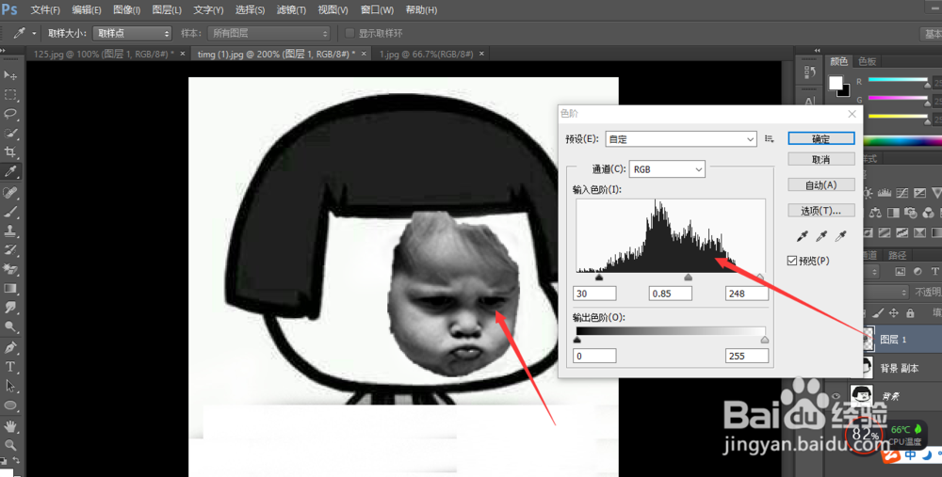Pick the white point eyedropper in Levels
The height and width of the screenshot is (477, 942).
(x=840, y=236)
